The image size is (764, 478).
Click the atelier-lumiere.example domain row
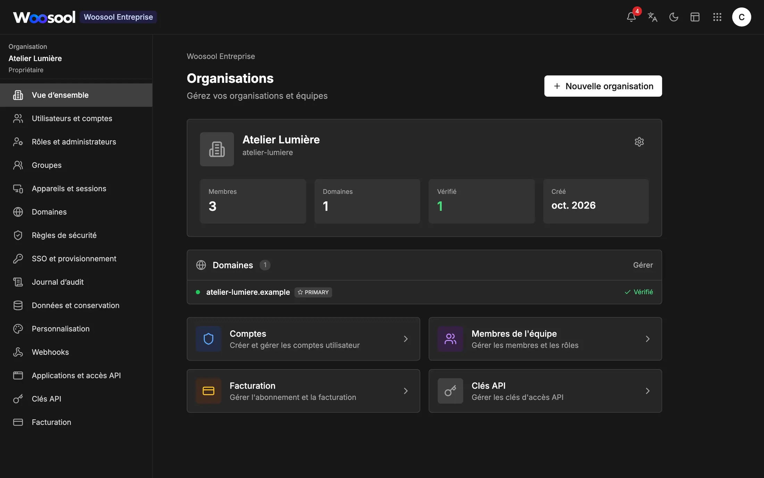[424, 292]
